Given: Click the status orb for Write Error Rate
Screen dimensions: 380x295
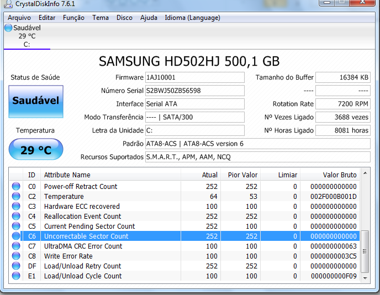Looking at the screenshot, I should click(16, 256).
